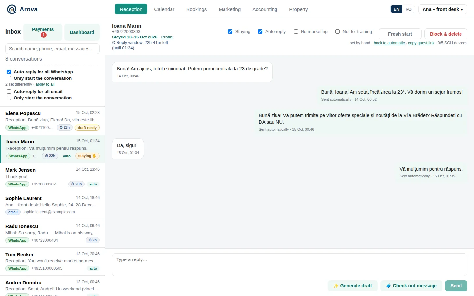
Task: Open the Reception tab
Action: (x=131, y=9)
